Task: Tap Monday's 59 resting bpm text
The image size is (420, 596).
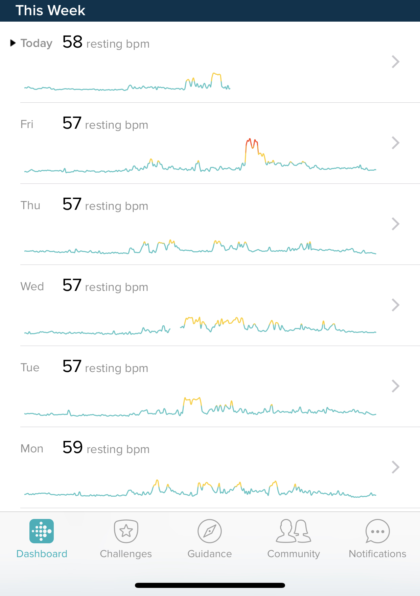Action: [106, 448]
